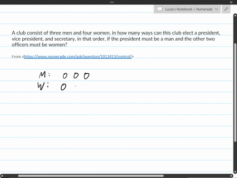Toggle full page view with the expand arrow

(226, 9)
